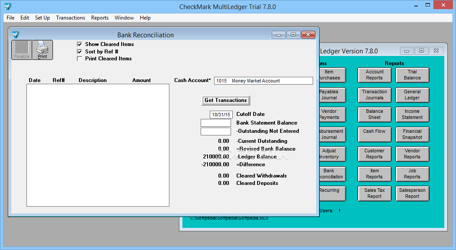The height and width of the screenshot is (250, 456).
Task: Open the Edit menu
Action: point(25,18)
